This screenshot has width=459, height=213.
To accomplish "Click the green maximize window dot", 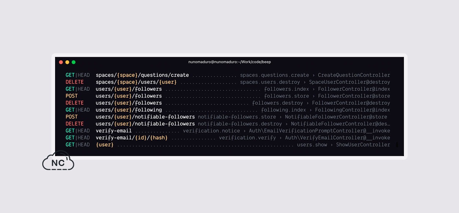I will pyautogui.click(x=73, y=62).
